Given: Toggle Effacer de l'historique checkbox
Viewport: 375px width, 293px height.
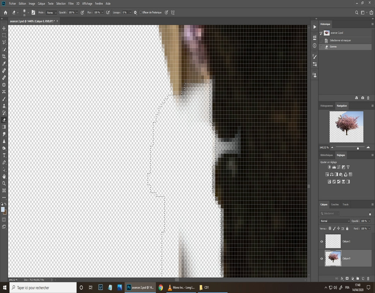Looking at the screenshot, I should (x=141, y=12).
